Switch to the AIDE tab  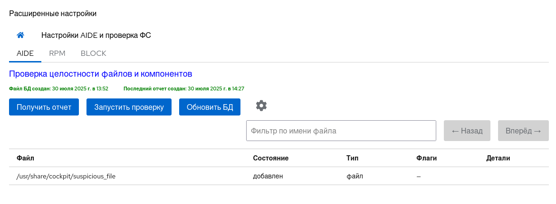pyautogui.click(x=25, y=53)
